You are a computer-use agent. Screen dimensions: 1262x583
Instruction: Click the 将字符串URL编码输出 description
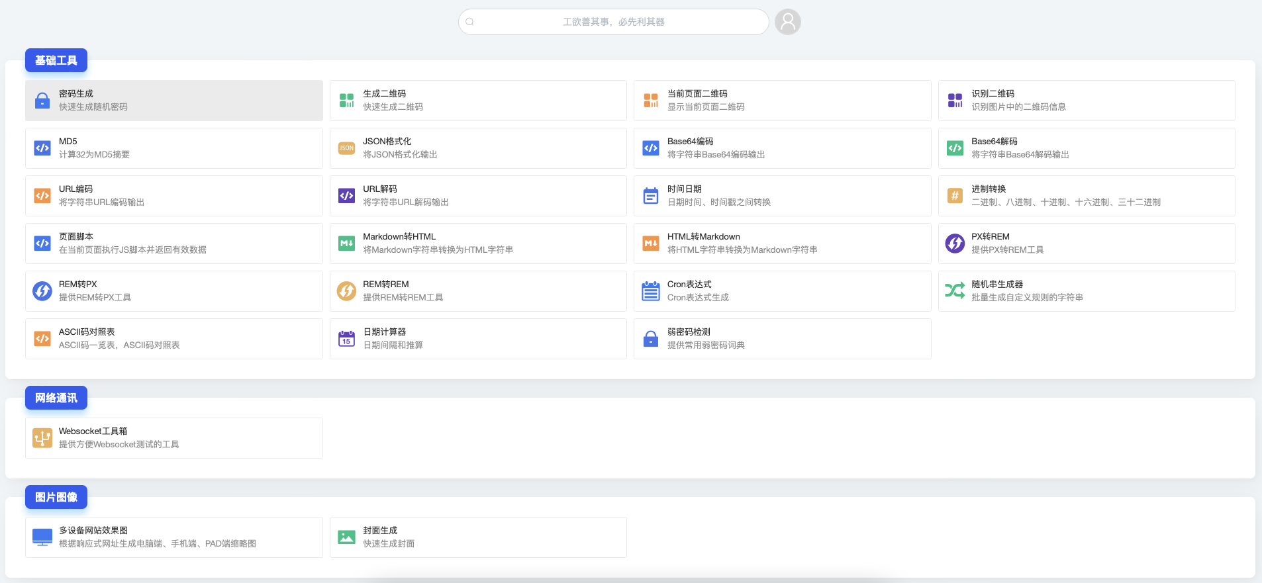click(x=102, y=202)
